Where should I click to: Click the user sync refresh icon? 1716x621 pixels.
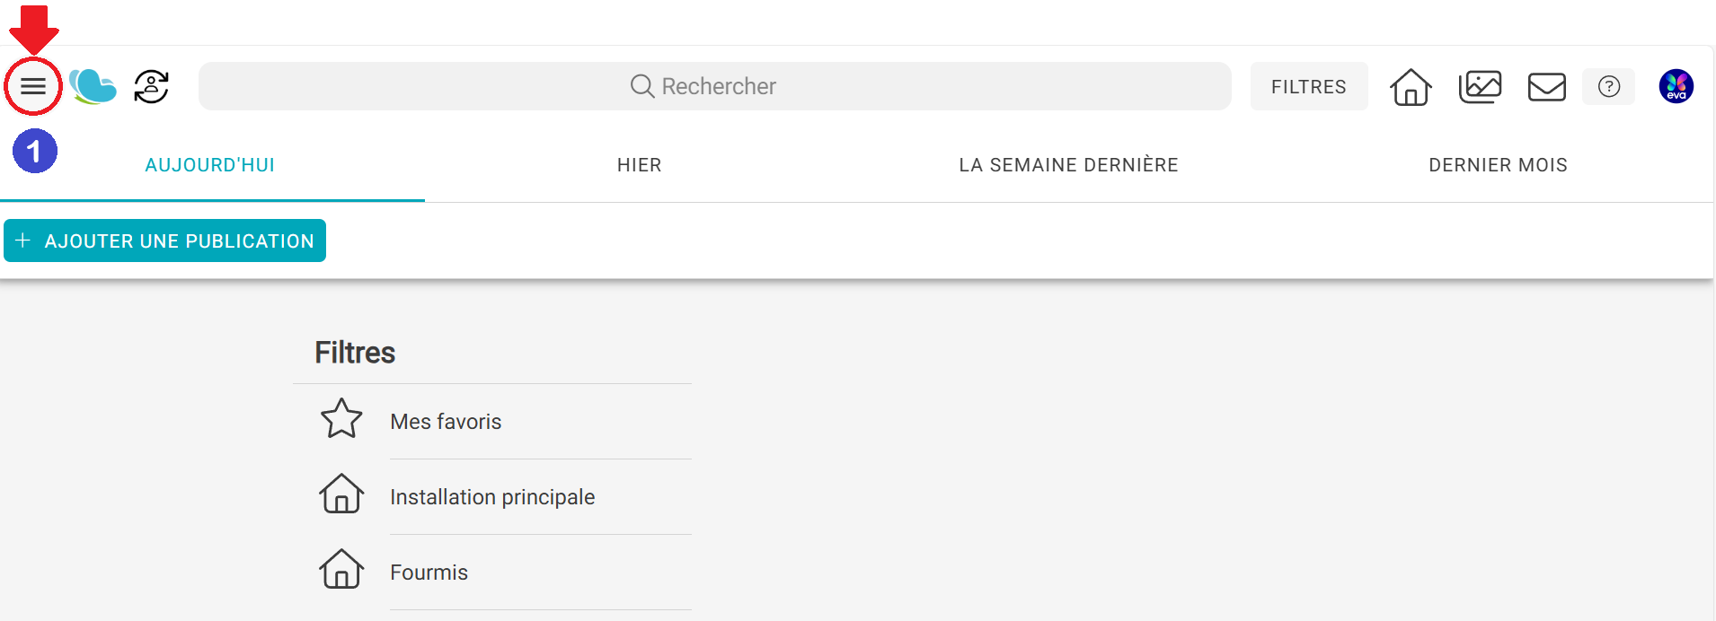(x=152, y=87)
